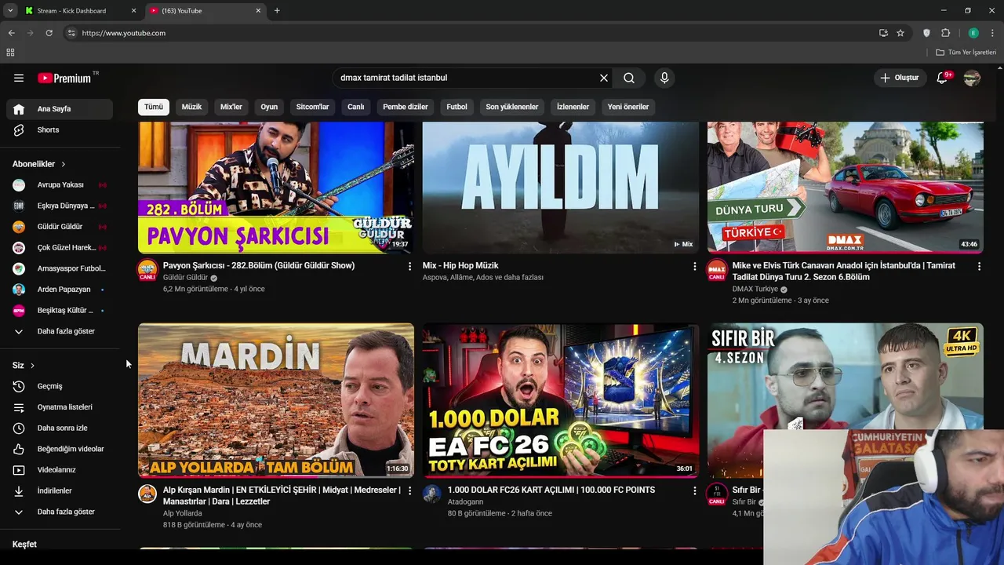The width and height of the screenshot is (1004, 565).
Task: Select the Müzik filter chip
Action: (x=191, y=107)
